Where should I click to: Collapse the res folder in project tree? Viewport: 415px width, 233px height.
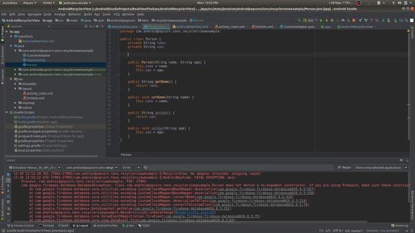tap(11, 79)
